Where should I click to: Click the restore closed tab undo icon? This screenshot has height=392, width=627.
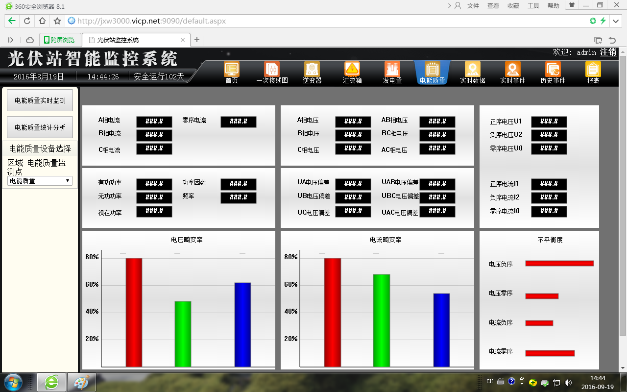(x=612, y=40)
